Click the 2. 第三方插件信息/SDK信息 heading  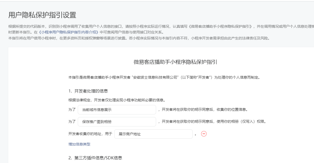(x=95, y=158)
